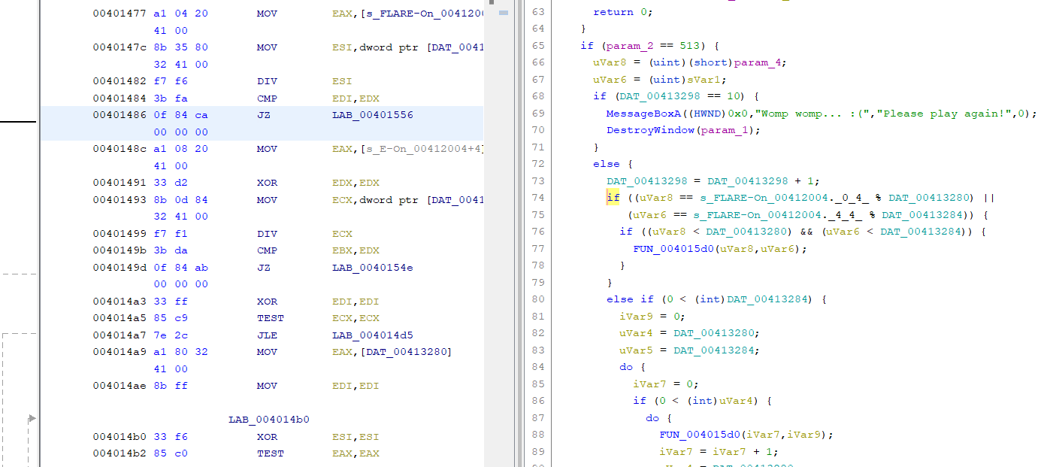Click the listing scrollbar position marker

[x=504, y=13]
